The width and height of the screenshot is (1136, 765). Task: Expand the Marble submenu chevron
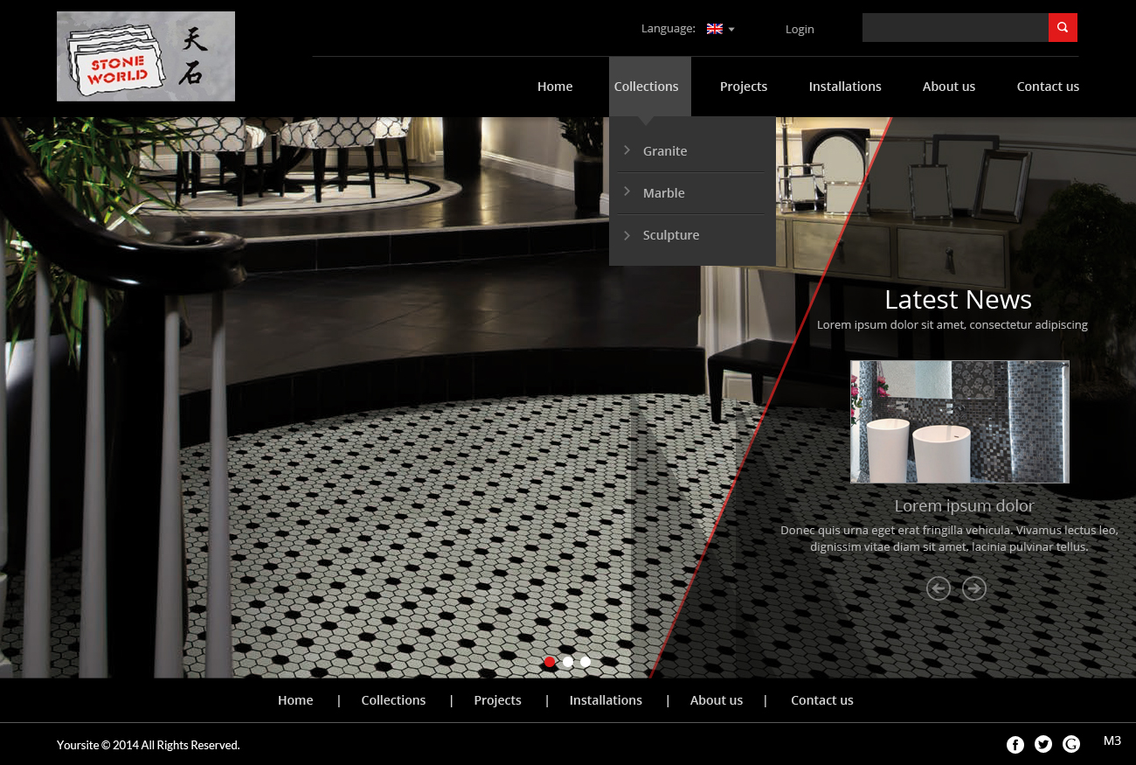click(627, 191)
